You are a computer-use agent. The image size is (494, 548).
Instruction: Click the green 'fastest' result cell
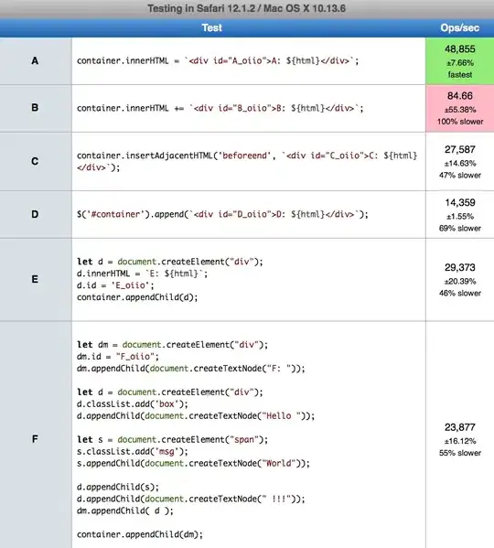pos(460,61)
